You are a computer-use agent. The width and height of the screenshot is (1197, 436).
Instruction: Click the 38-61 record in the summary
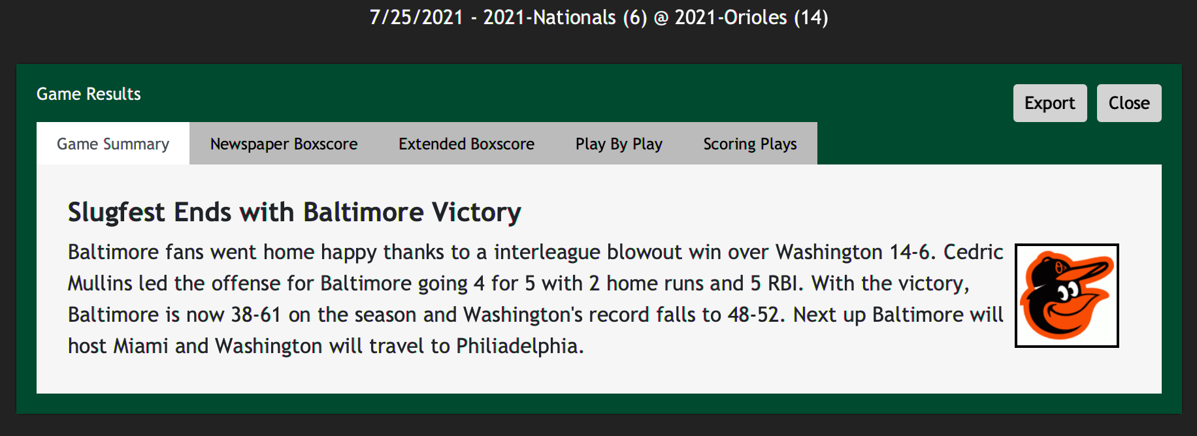[x=256, y=315]
